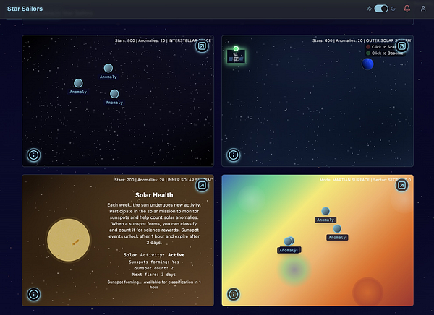Viewport: 434px width, 315px height.
Task: Click the 'Click to Observe' legend entry
Action: (x=385, y=53)
